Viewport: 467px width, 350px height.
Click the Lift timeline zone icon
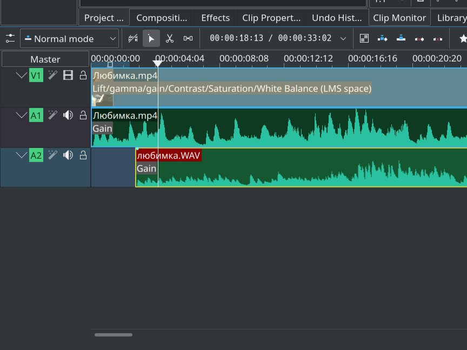click(x=438, y=39)
